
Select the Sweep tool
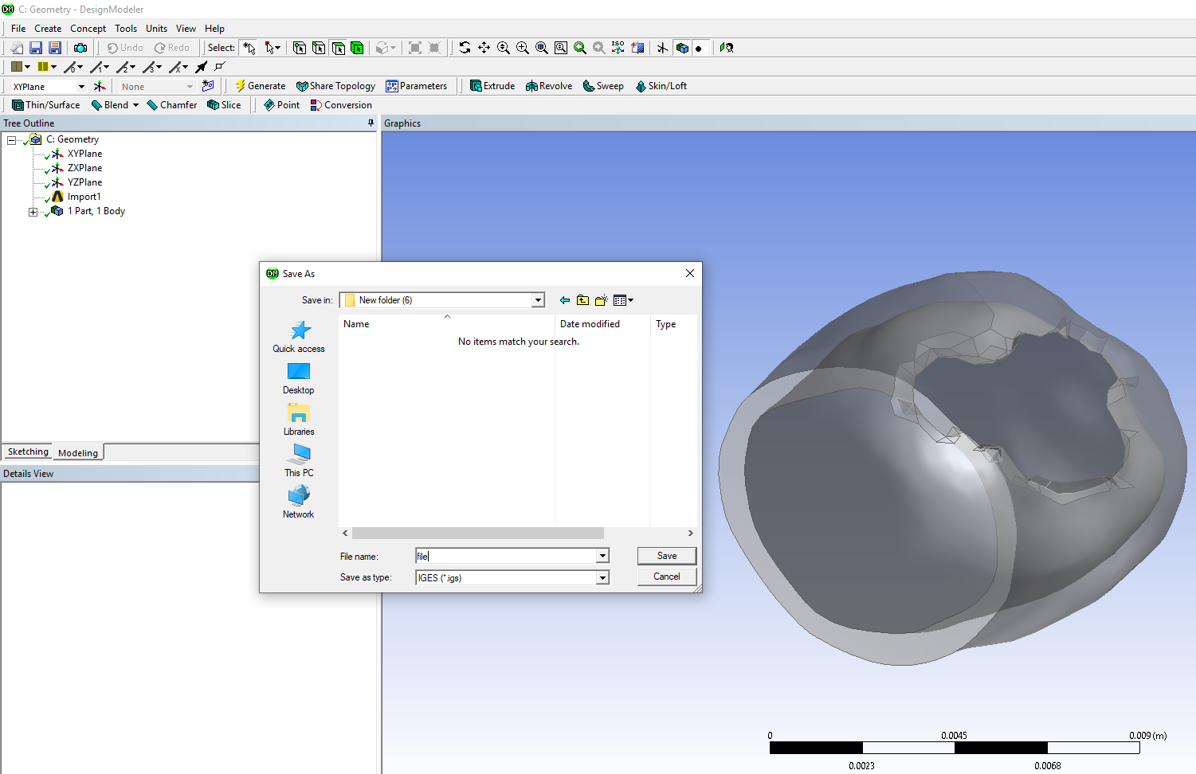603,85
